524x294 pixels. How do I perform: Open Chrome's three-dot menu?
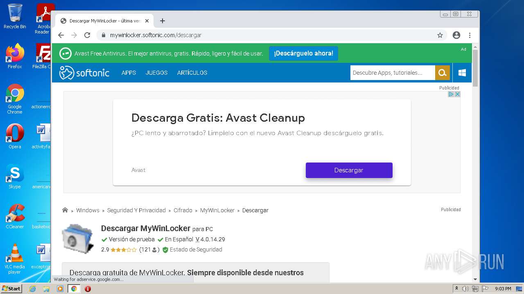click(x=470, y=35)
